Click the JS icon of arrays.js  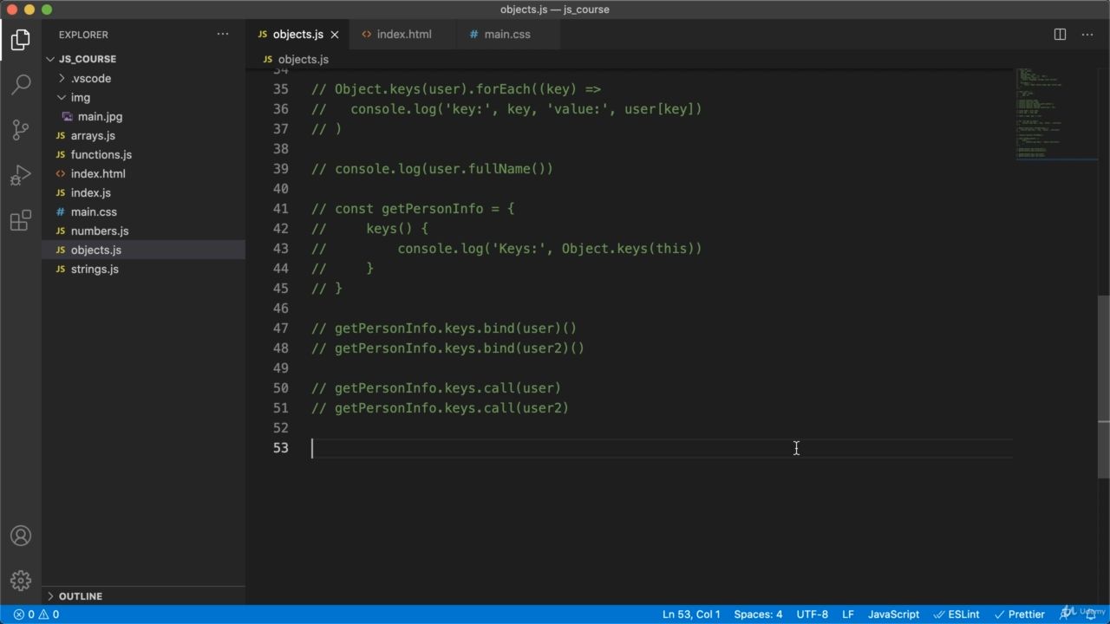(x=61, y=135)
